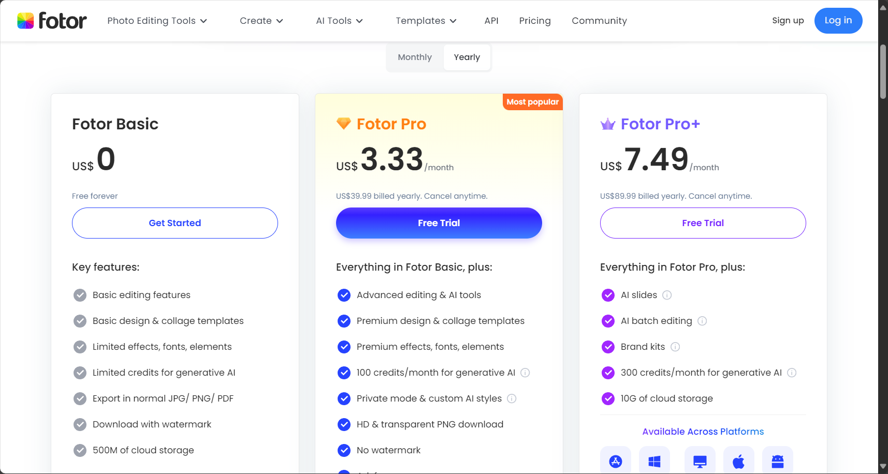Screen dimensions: 888x474
Task: Open info icon next to AI batch editing
Action: click(702, 321)
